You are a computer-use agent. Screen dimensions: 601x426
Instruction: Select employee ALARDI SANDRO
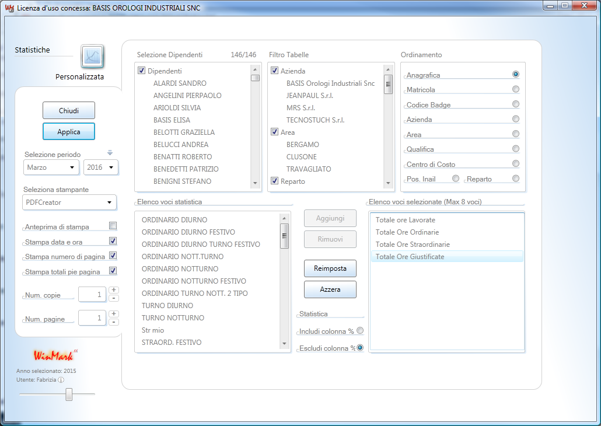pyautogui.click(x=180, y=83)
